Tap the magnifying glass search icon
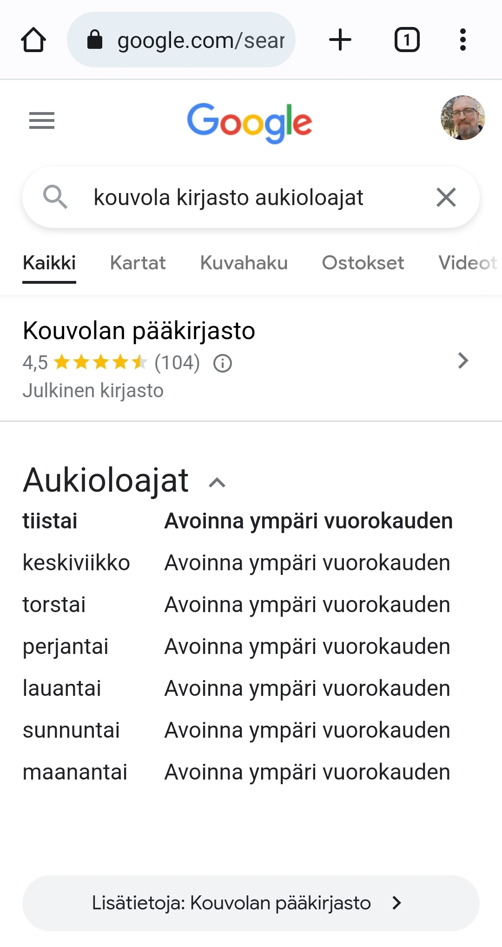The image size is (502, 947). 55,197
